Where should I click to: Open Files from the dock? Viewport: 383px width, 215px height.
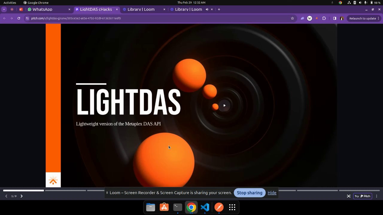151,207
